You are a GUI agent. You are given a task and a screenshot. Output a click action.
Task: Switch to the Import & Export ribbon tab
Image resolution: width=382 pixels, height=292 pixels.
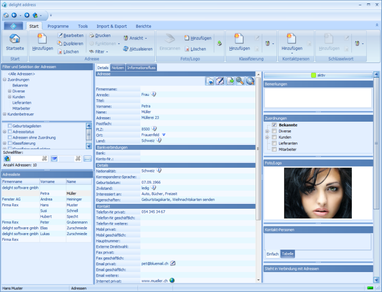(x=112, y=26)
